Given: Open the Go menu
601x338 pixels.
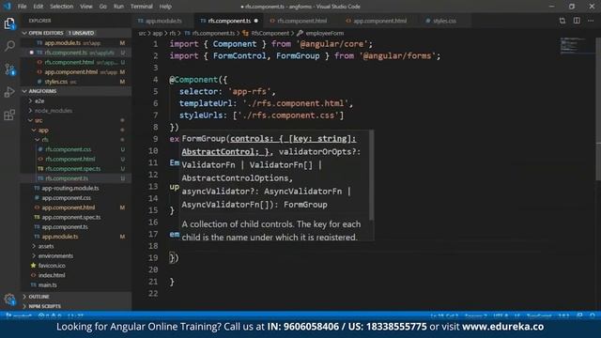Looking at the screenshot, I should pyautogui.click(x=102, y=7).
